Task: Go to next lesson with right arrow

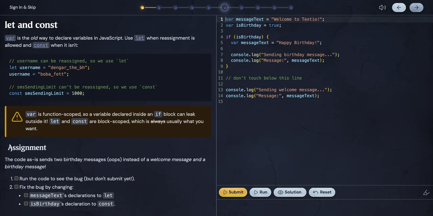Action: (x=416, y=7)
